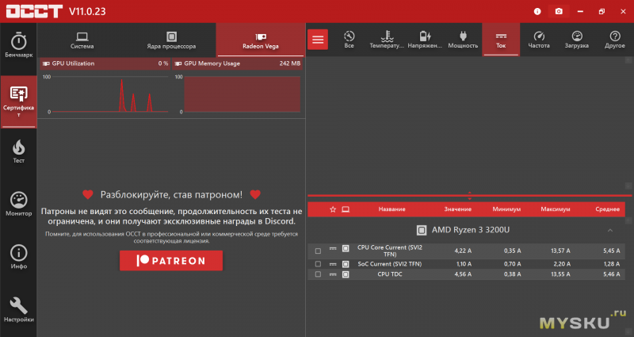Viewport: 634px width, 337px height.
Task: Select the Сертификат sidebar item
Action: pos(18,101)
